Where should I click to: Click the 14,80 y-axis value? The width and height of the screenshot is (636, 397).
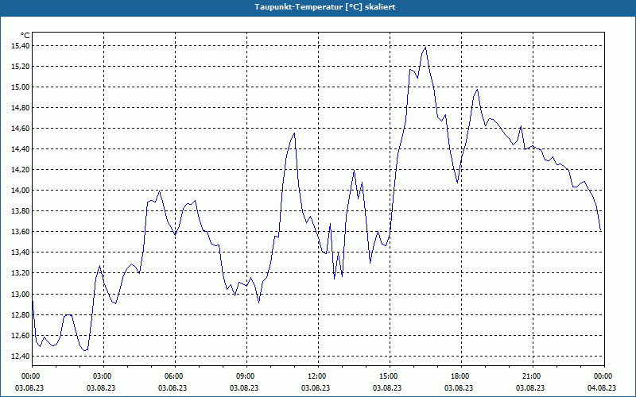(21, 108)
